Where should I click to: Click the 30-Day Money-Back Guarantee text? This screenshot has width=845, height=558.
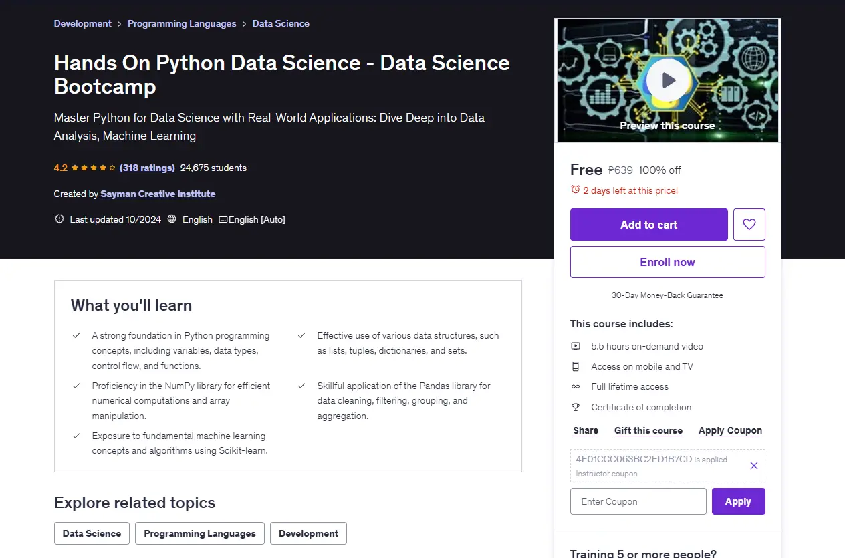[667, 295]
